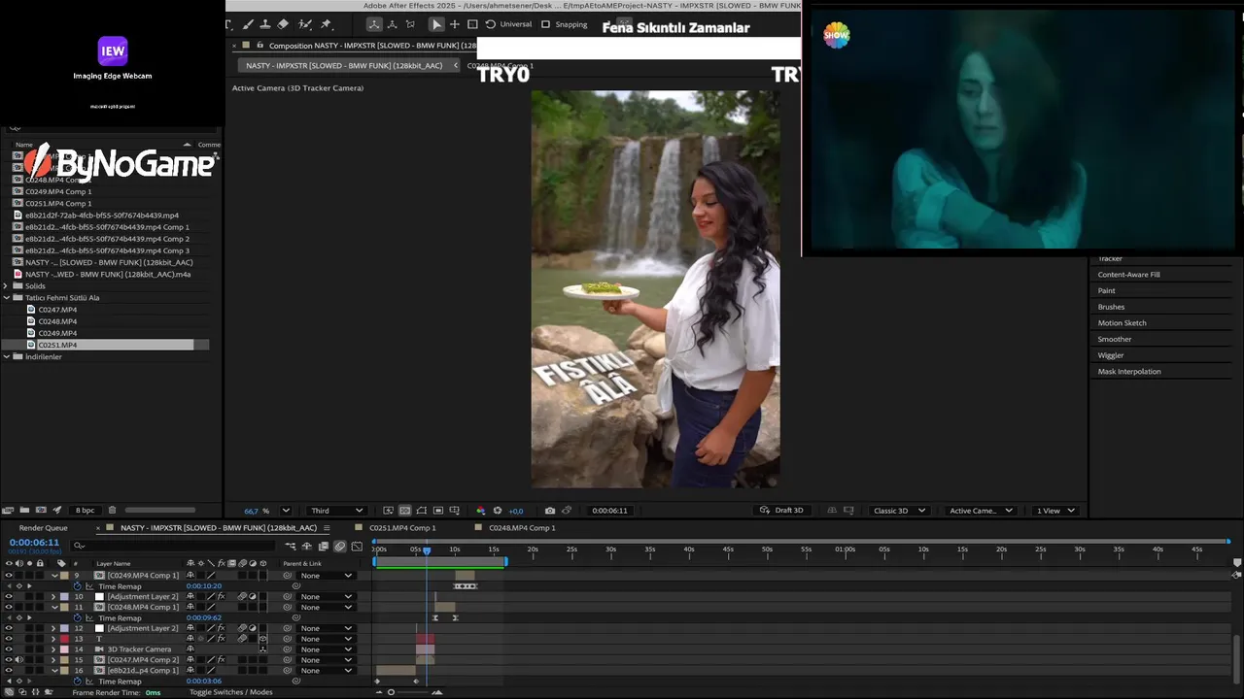The width and height of the screenshot is (1244, 699).
Task: Open the Brushes panel
Action: point(1111,307)
